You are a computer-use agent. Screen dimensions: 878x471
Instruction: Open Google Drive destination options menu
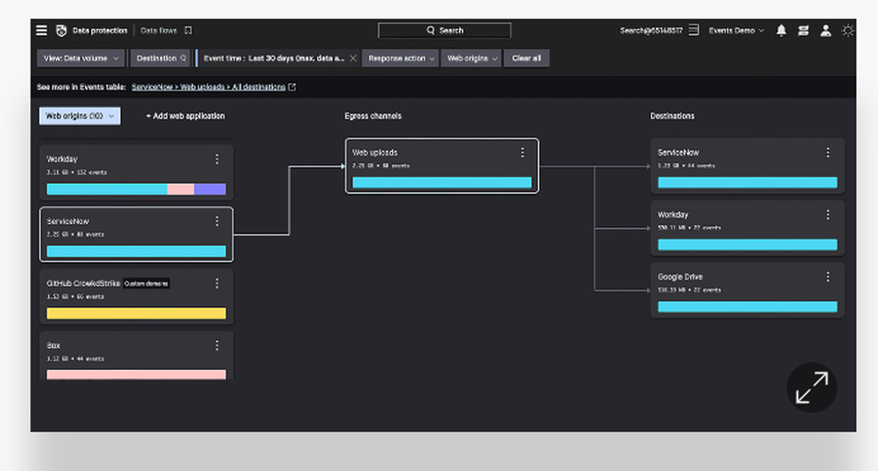pos(828,277)
